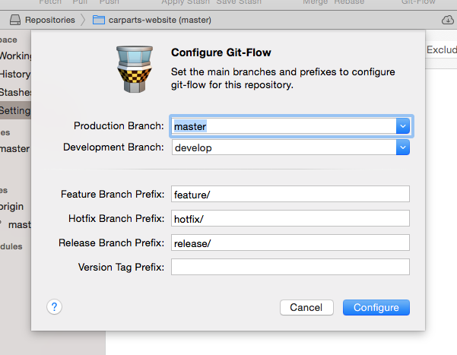Click the Repositories drawer icon in breadcrumb
This screenshot has height=355, width=457.
(x=13, y=19)
